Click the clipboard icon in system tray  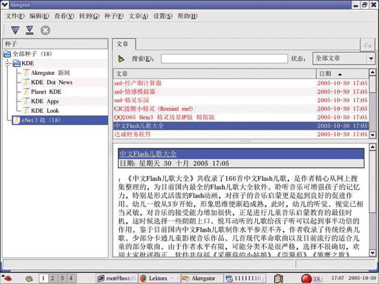[278, 278]
